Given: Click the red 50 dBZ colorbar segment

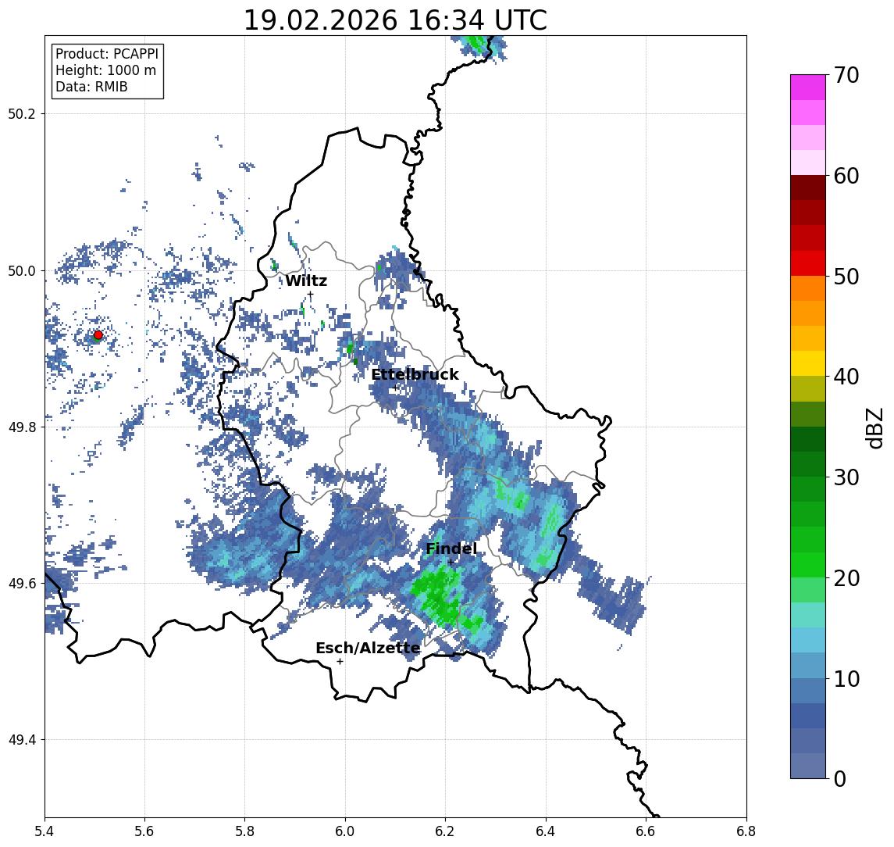Looking at the screenshot, I should tap(808, 263).
